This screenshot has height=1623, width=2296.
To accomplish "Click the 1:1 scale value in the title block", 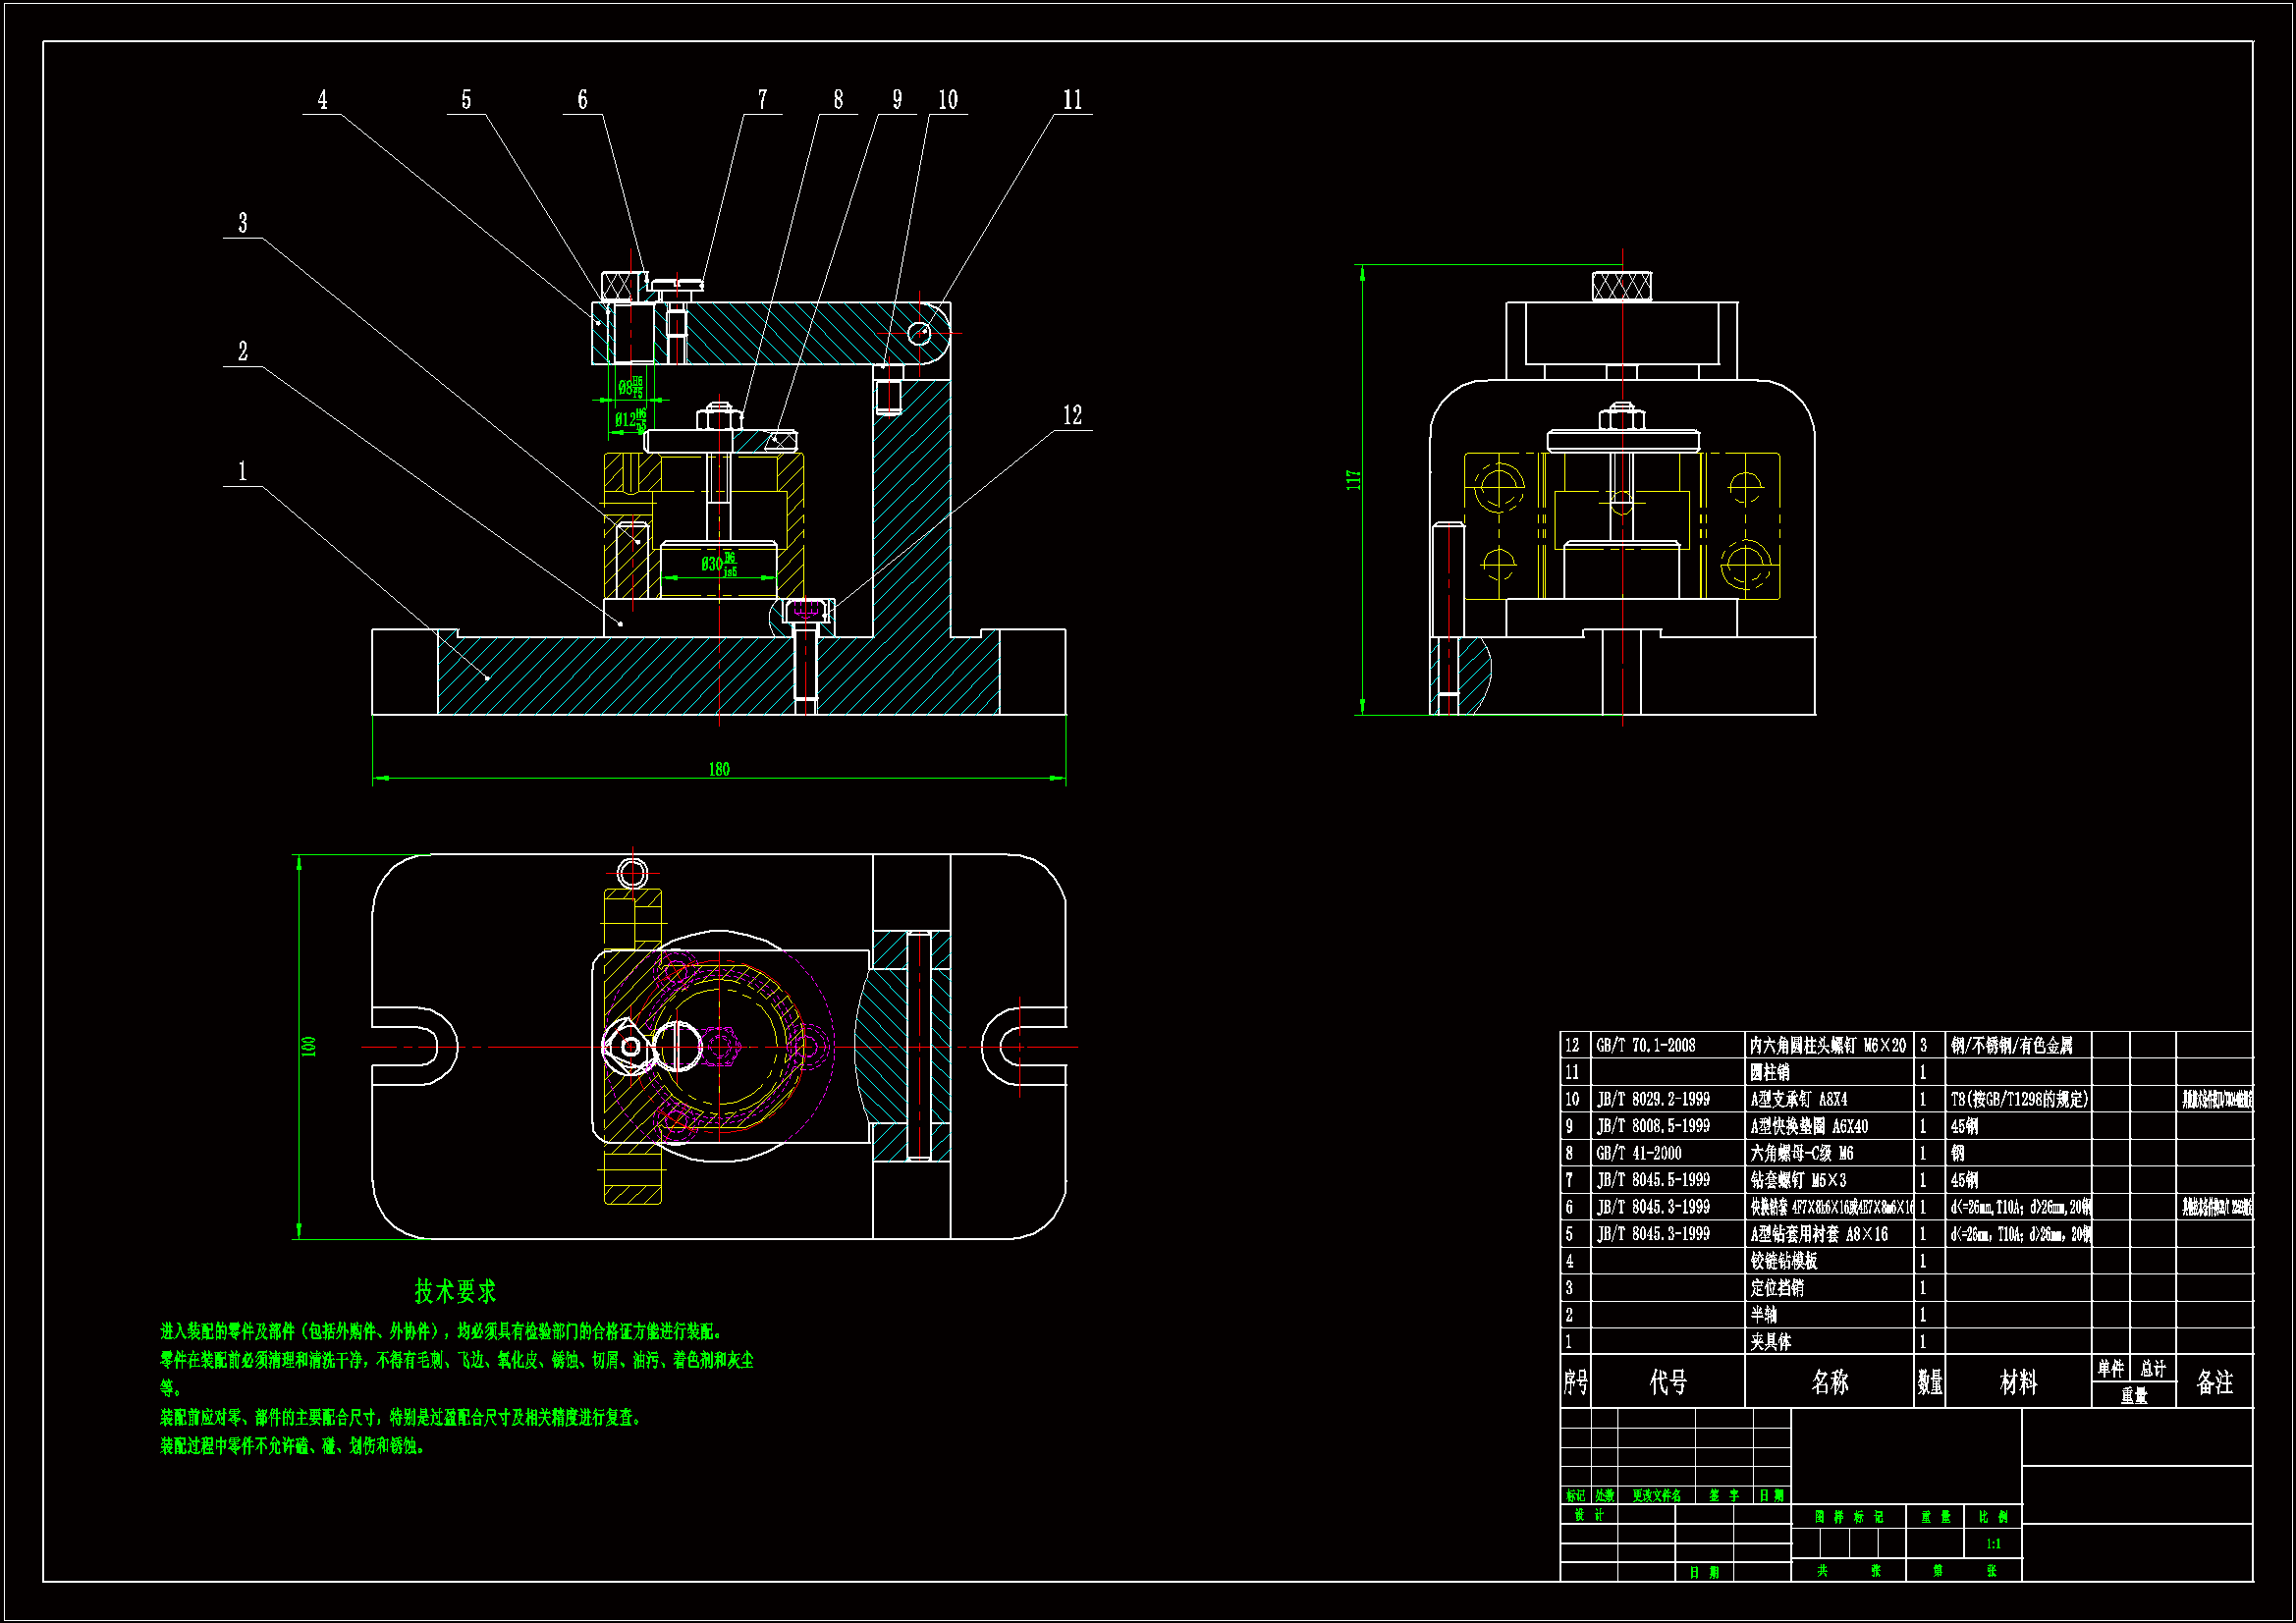I will point(1993,1544).
